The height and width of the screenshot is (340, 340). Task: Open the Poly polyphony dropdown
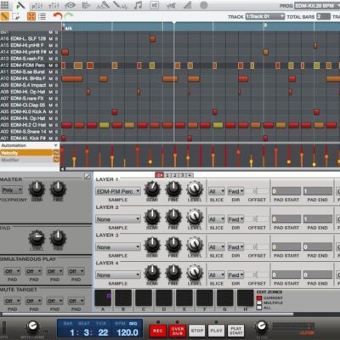coord(12,190)
